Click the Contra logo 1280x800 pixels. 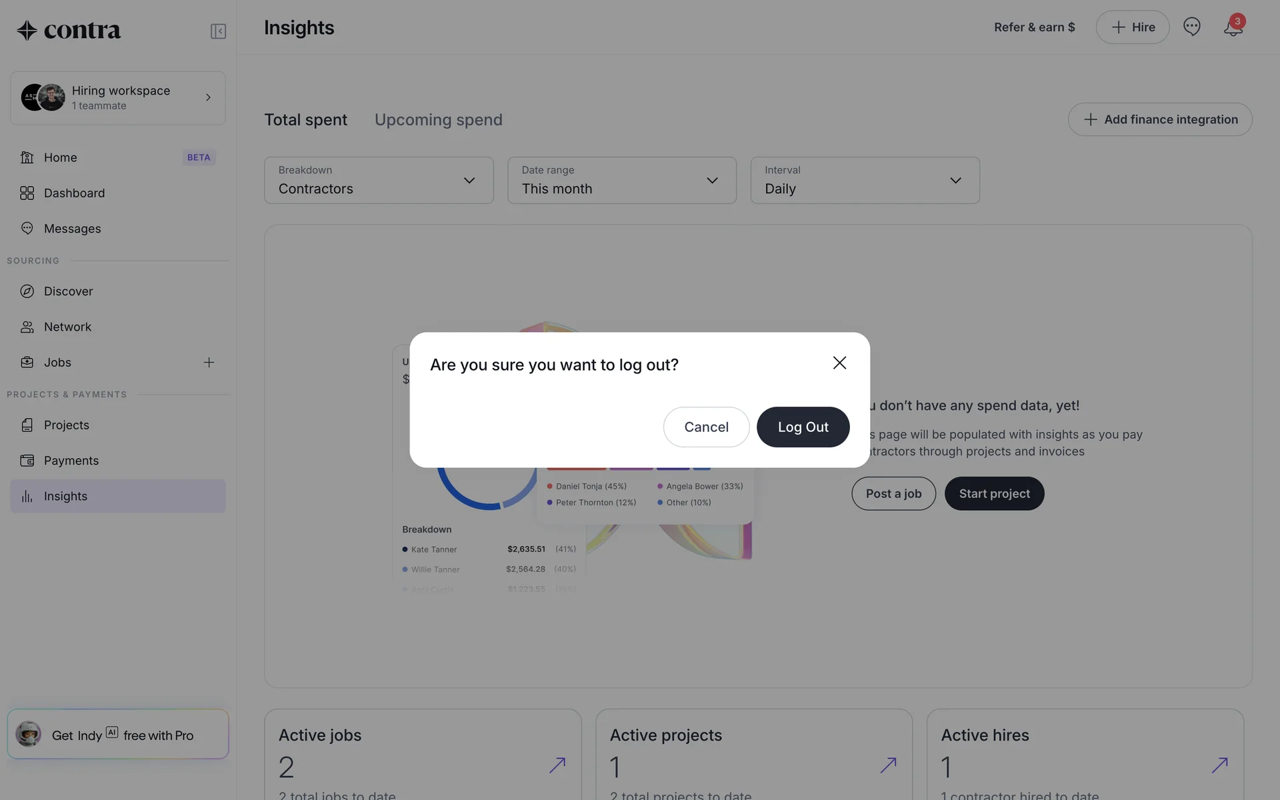tap(69, 30)
